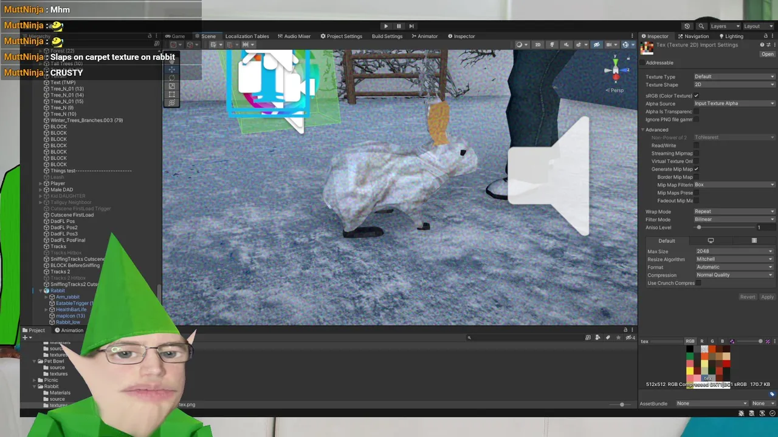Toggle sRGB (Color Texture) checkbox
This screenshot has height=437, width=778.
coord(697,95)
